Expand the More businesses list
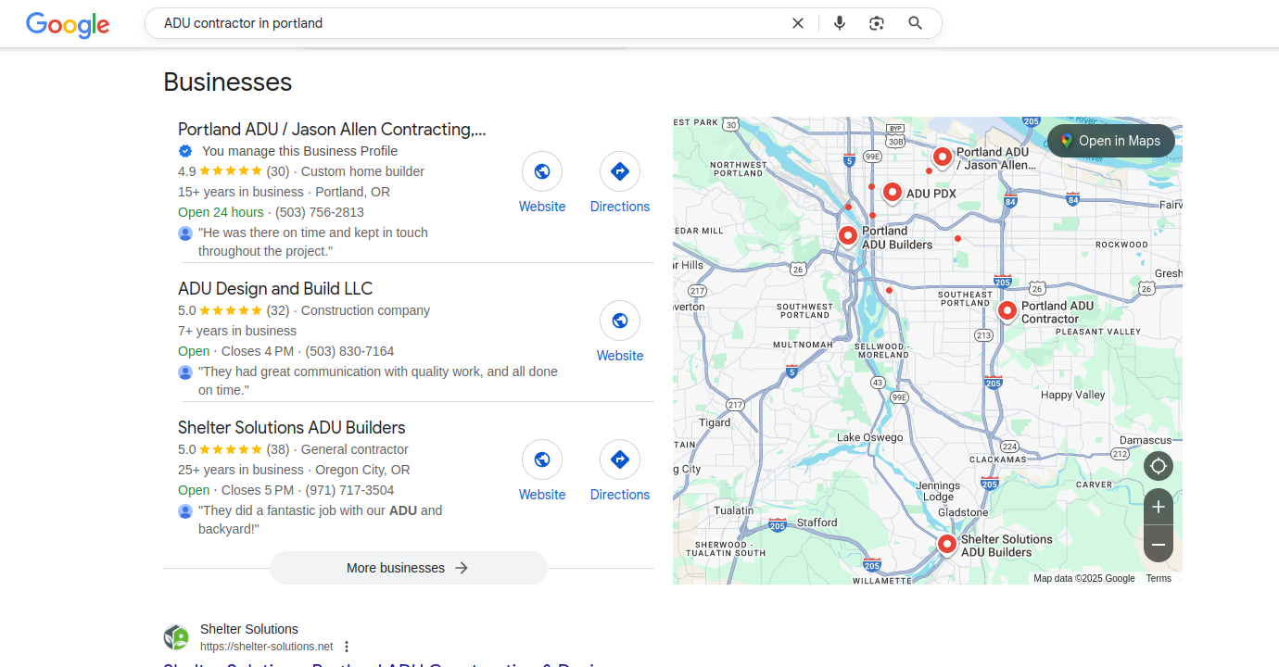 tap(408, 568)
